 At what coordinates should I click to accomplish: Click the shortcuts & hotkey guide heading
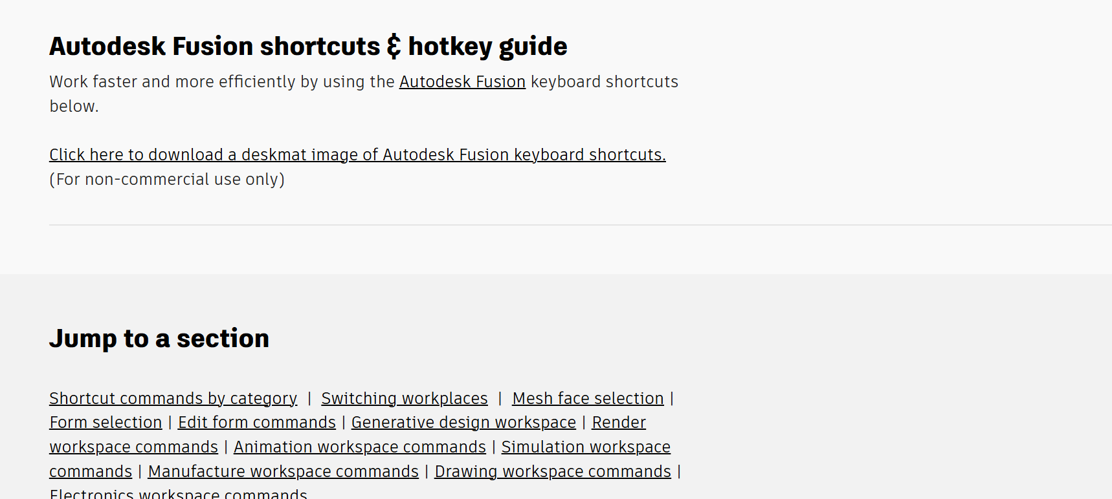pyautogui.click(x=308, y=47)
